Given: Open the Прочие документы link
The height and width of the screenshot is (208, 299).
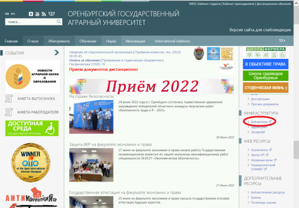Looking at the screenshot, I should (x=265, y=104).
